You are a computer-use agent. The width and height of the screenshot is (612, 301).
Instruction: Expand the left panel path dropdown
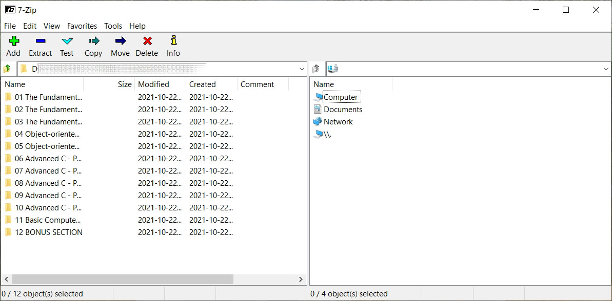(x=302, y=69)
